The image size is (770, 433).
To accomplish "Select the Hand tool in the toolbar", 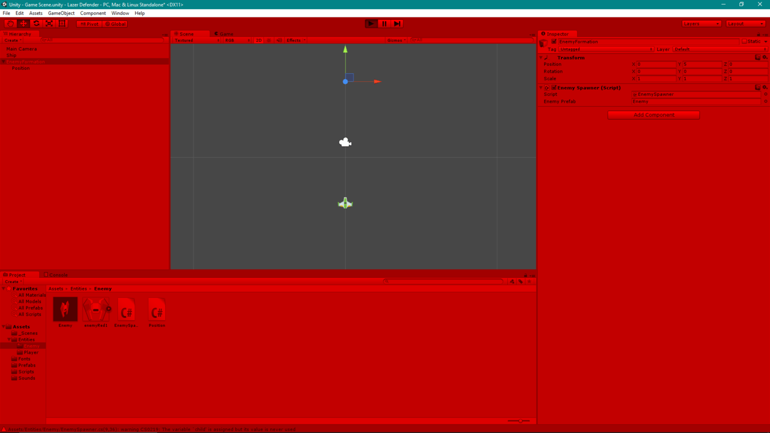I will pyautogui.click(x=10, y=24).
